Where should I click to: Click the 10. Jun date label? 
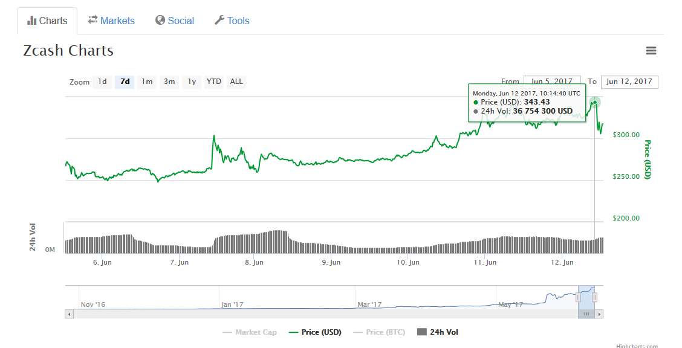point(408,262)
